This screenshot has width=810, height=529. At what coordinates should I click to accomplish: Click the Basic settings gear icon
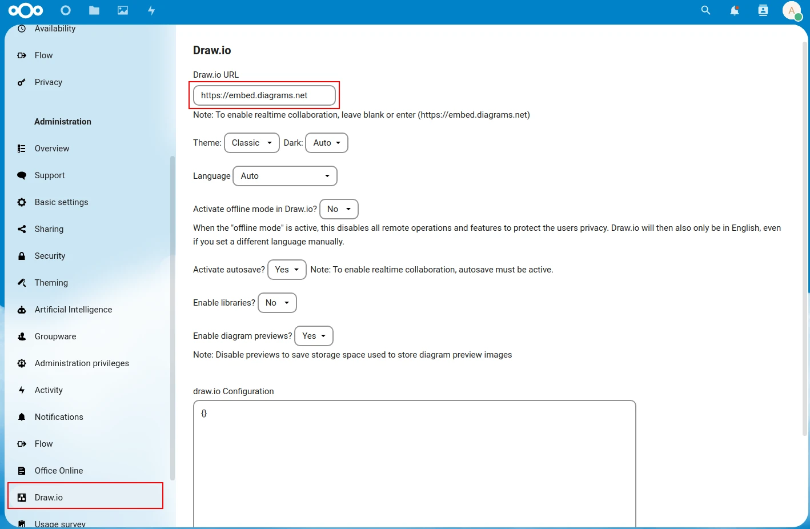pyautogui.click(x=22, y=202)
